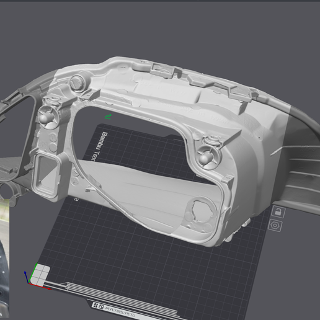Viewport: 320px width, 320px height.
Task: Select the light gray origin corner square
Action: click(40, 275)
